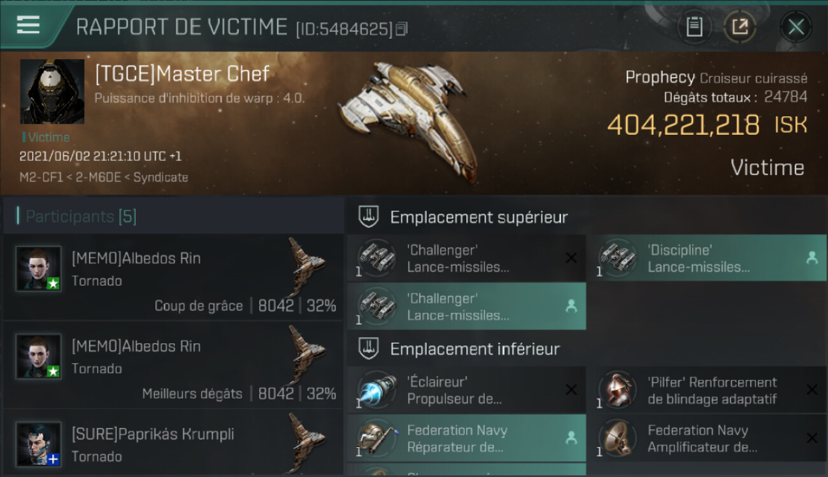This screenshot has height=477, width=828.
Task: Select the highlighted 'Challenger' Lance-missiles item
Action: click(466, 307)
